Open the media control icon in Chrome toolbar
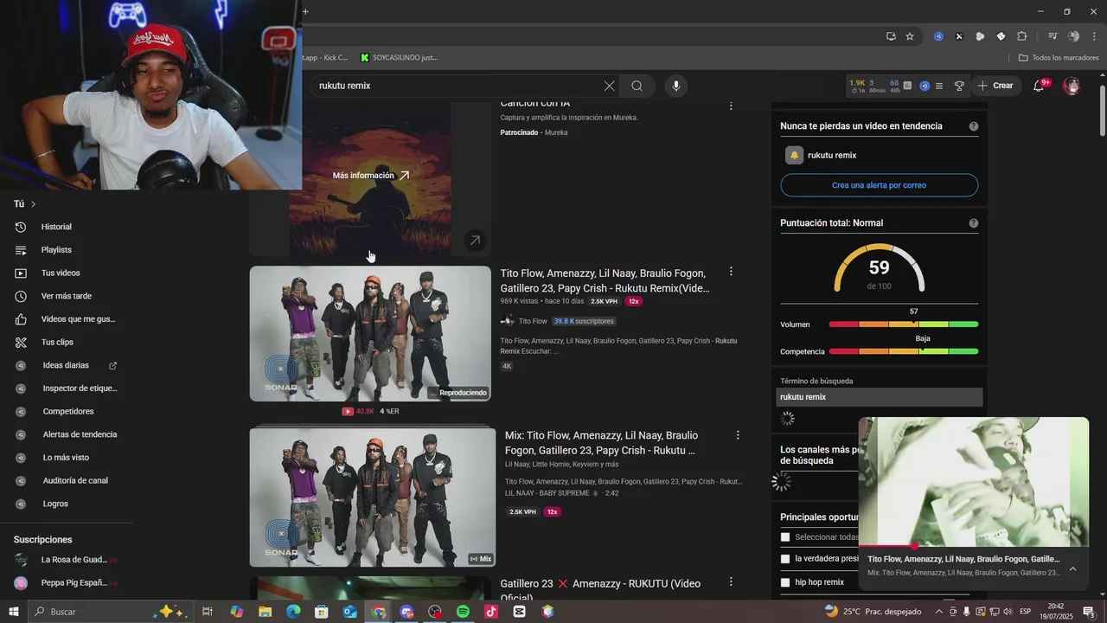This screenshot has width=1107, height=623. click(x=1053, y=36)
